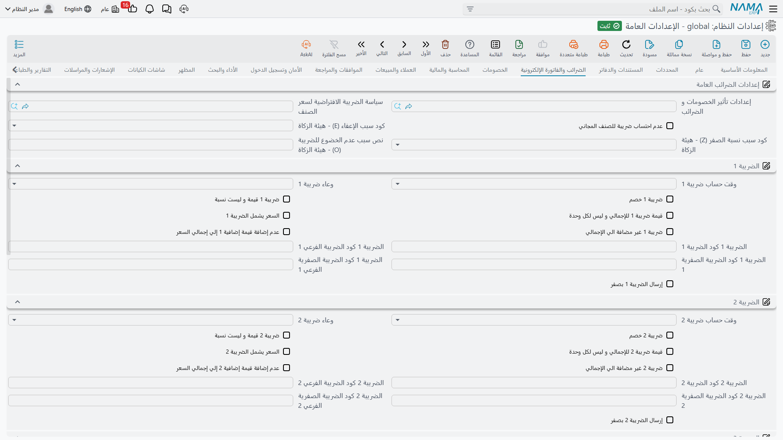783x440 pixels.
Task: Switch to المعلومات الأساسية tab
Action: (x=744, y=70)
